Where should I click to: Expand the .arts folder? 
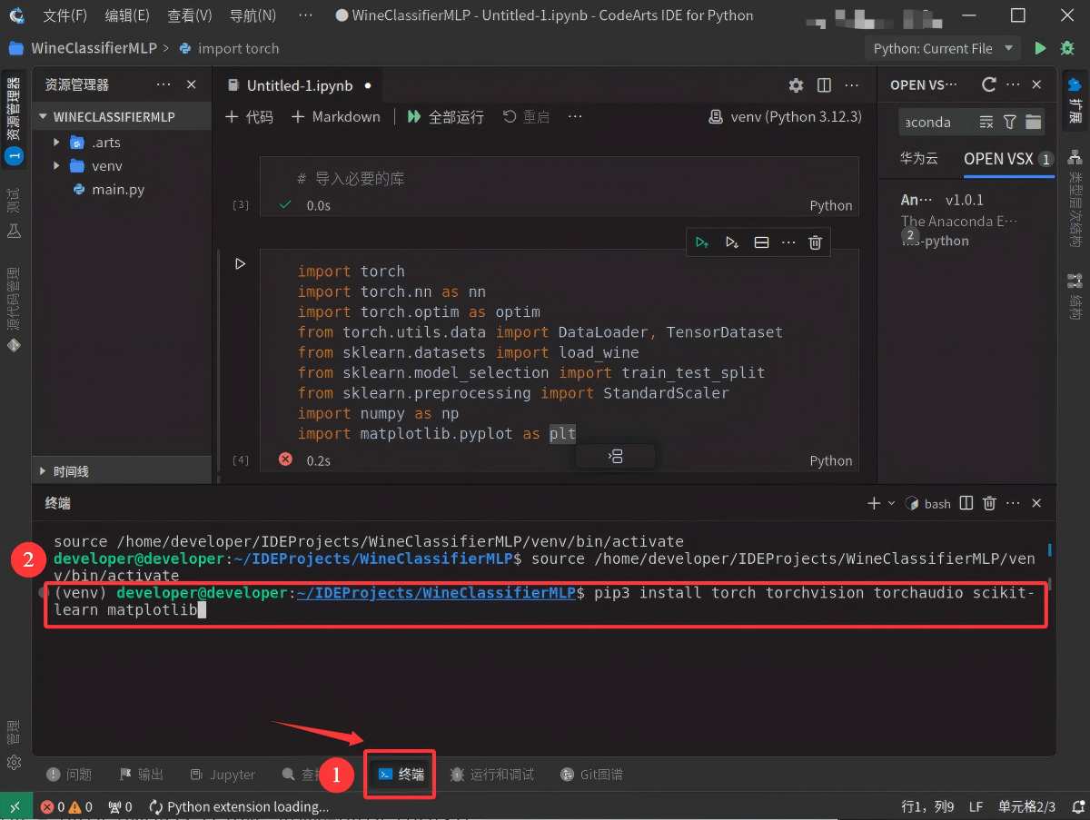(x=56, y=143)
